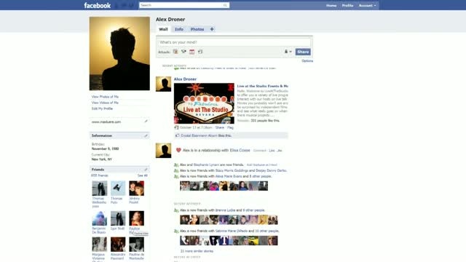
Task: Open the large profile picture
Action: tap(119, 53)
